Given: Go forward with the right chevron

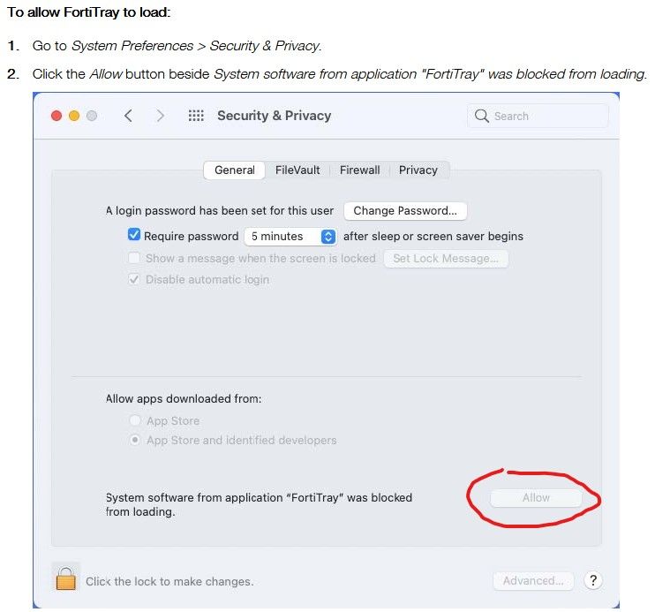Looking at the screenshot, I should coord(160,116).
